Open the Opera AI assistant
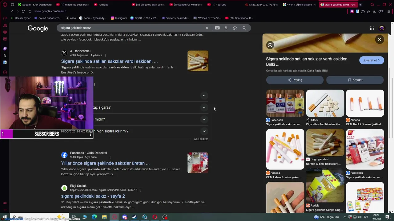 point(381,11)
